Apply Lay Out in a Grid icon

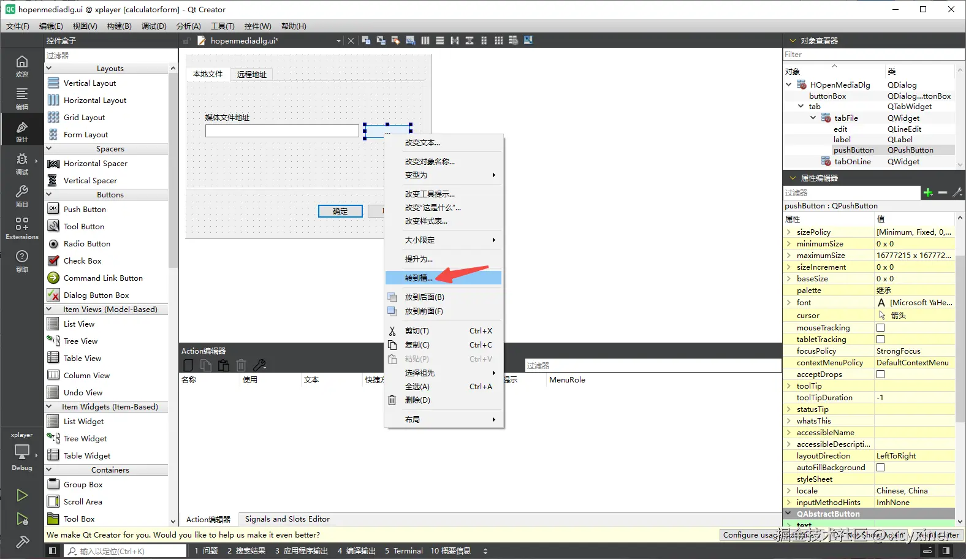(x=498, y=40)
